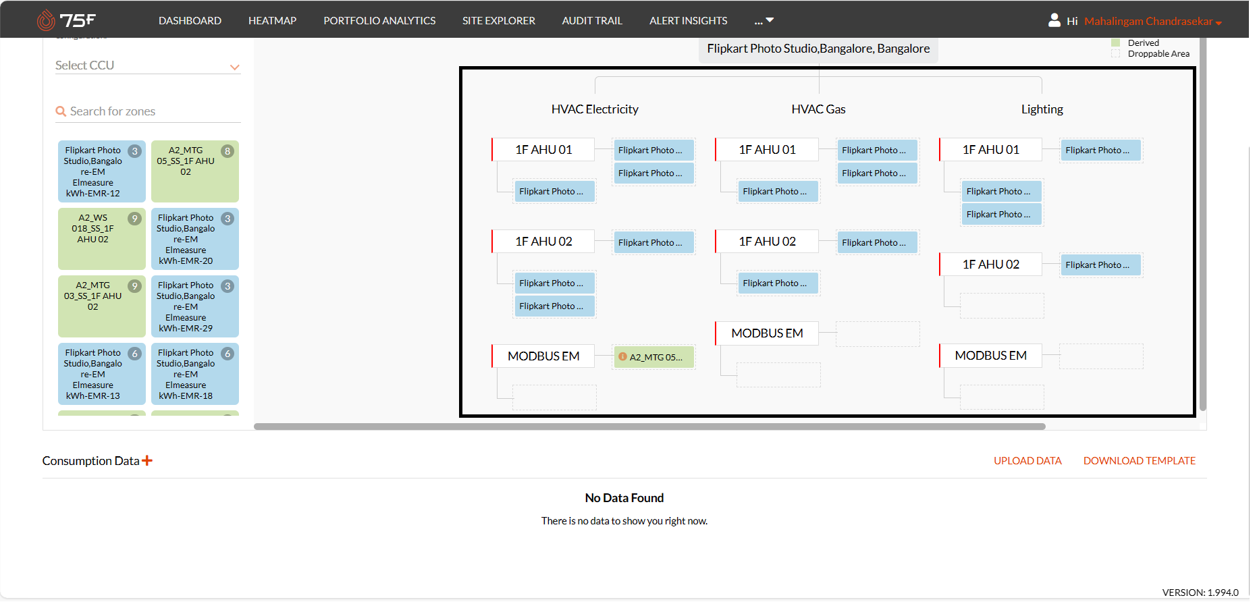
Task: Click the drop slot below Lighting 1F AHU 02
Action: coord(1002,306)
